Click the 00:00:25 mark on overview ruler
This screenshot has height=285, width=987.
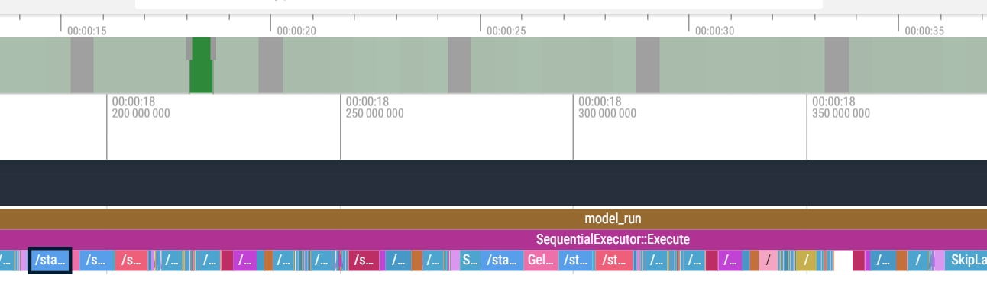pyautogui.click(x=506, y=31)
